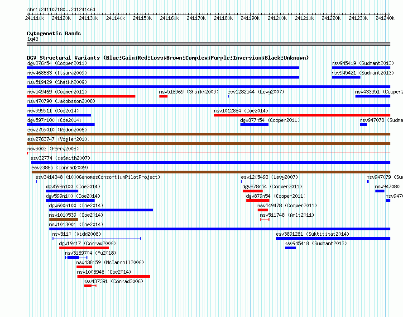Click the nsv947079 variant label
Image resolution: width=403 pixels, height=317 pixels.
384,177
